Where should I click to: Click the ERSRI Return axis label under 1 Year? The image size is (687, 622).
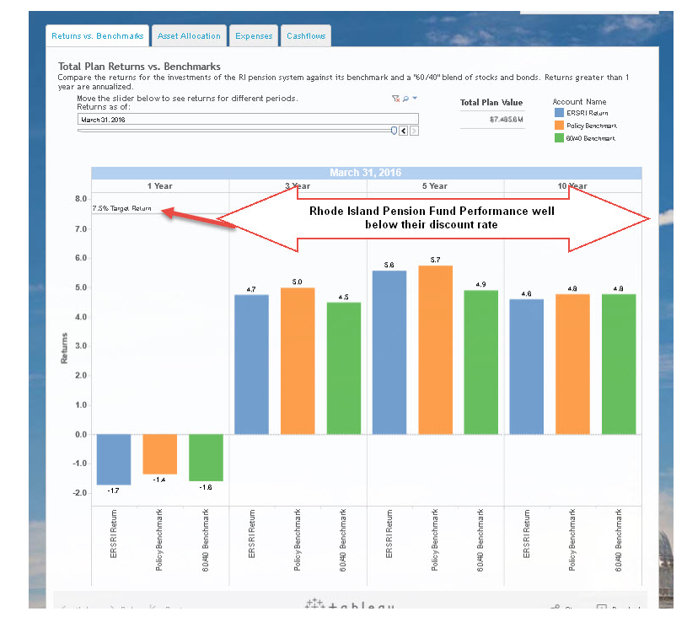click(x=114, y=534)
